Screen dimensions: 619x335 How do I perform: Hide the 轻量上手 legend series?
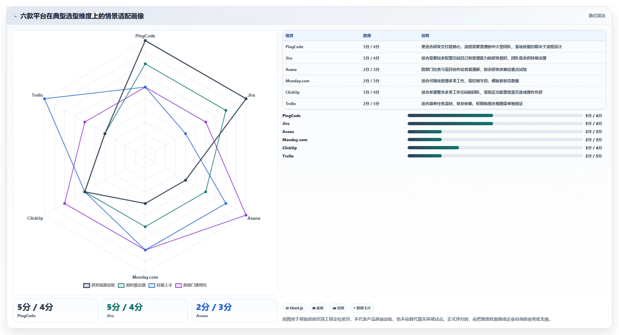[x=160, y=285]
